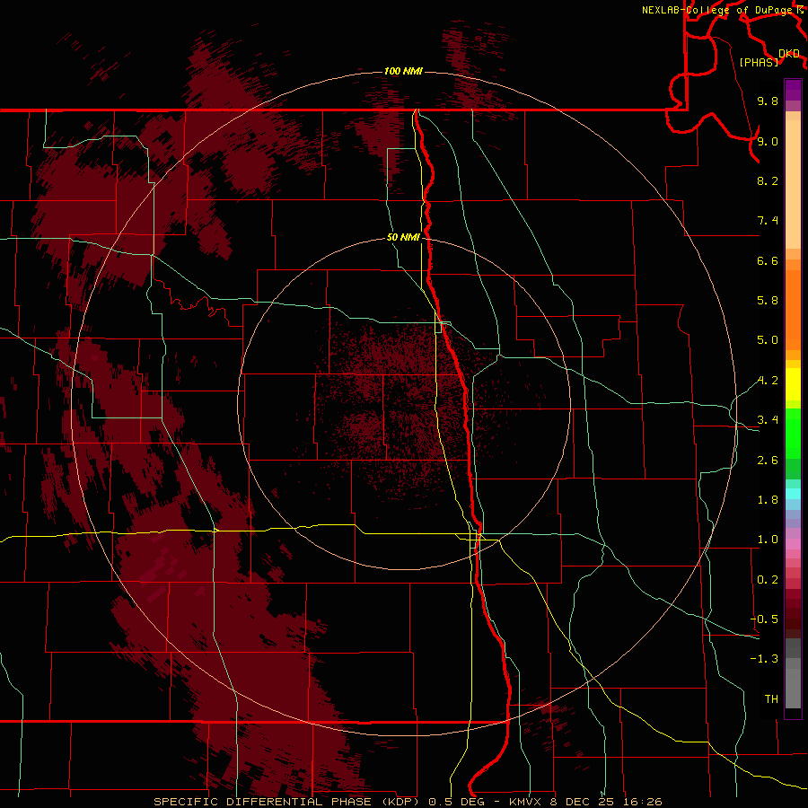Click the bright green segment of the color bar

[x=793, y=434]
